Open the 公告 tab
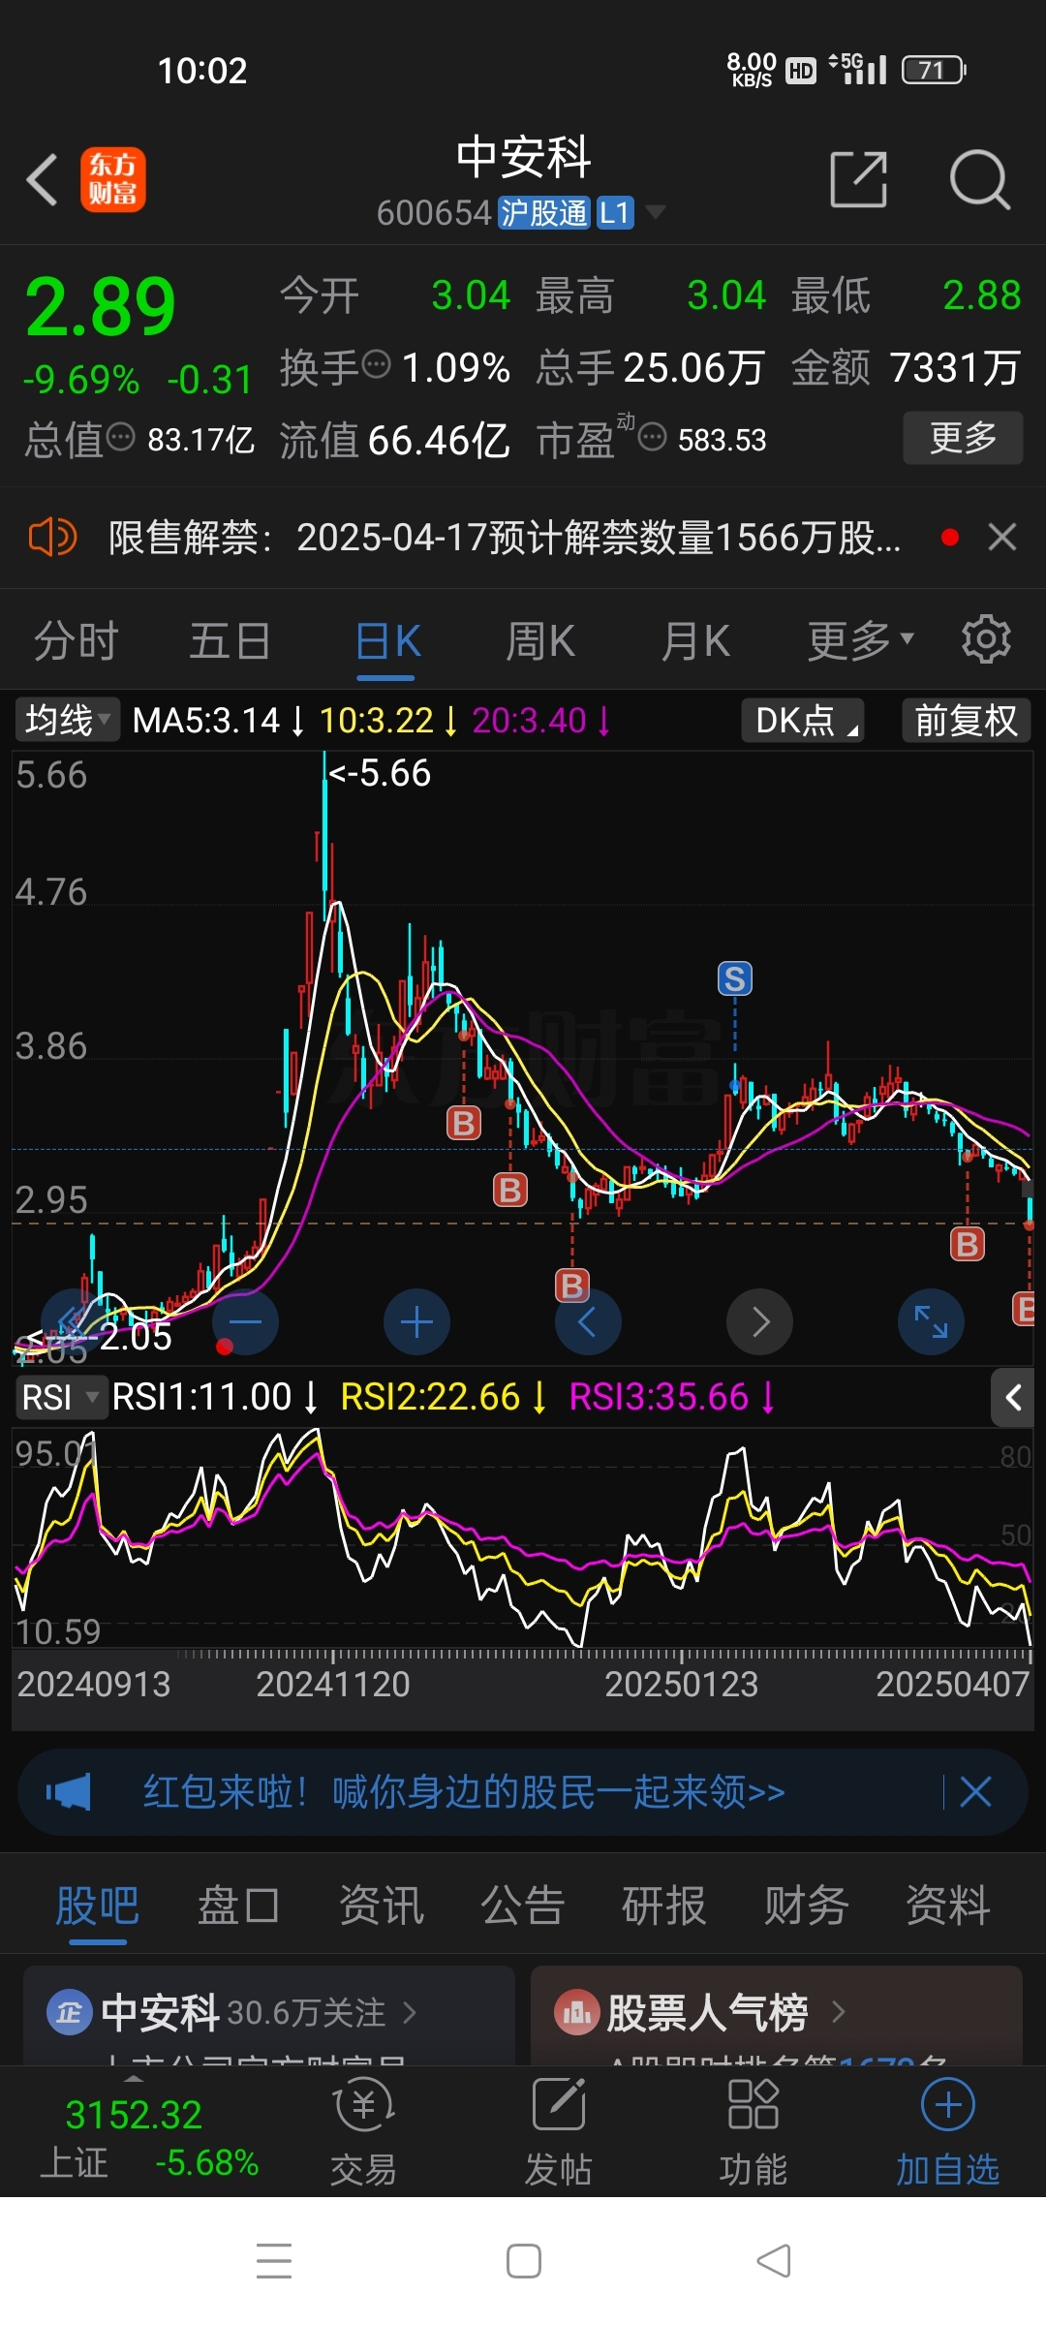 pyautogui.click(x=523, y=1905)
